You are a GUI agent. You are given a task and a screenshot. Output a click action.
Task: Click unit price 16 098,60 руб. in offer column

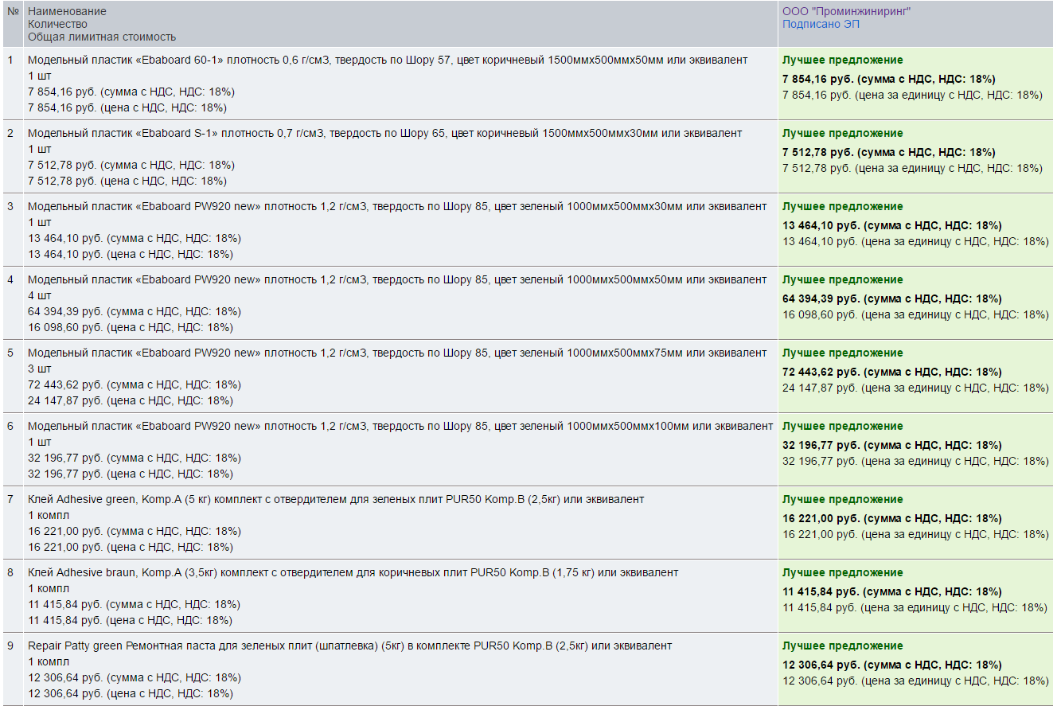(x=915, y=314)
